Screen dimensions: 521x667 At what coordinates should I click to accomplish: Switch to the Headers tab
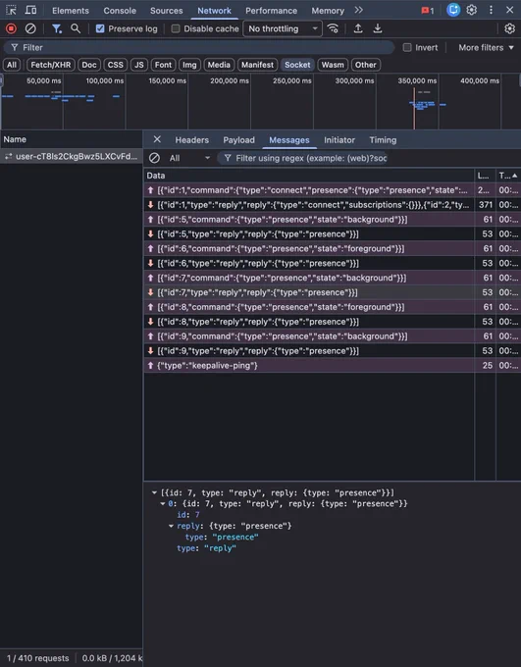(x=192, y=140)
